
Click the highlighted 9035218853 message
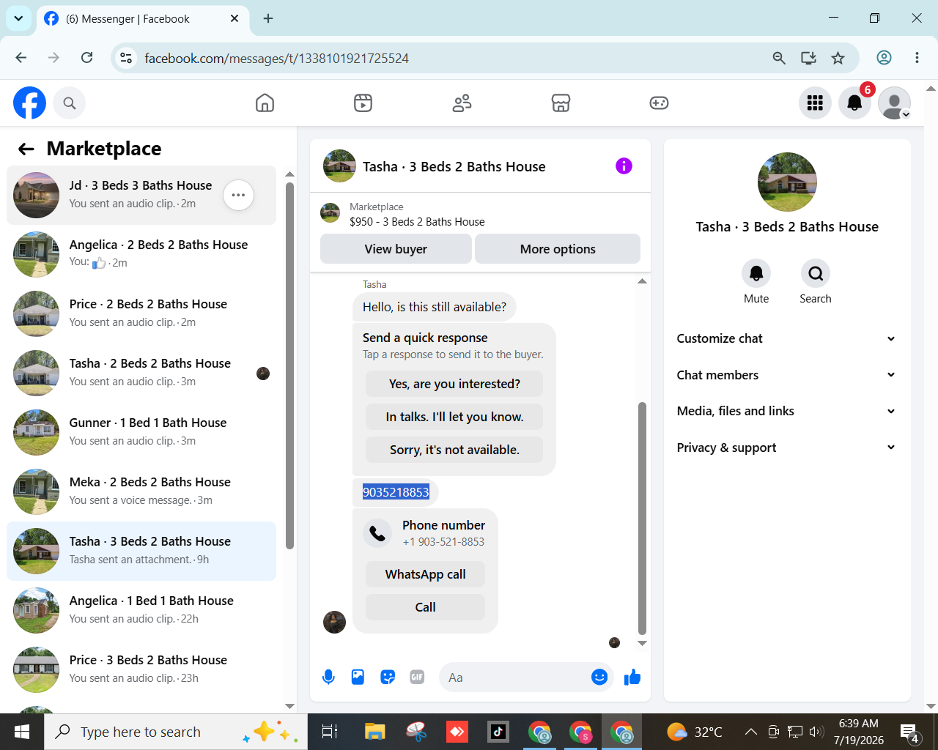396,492
